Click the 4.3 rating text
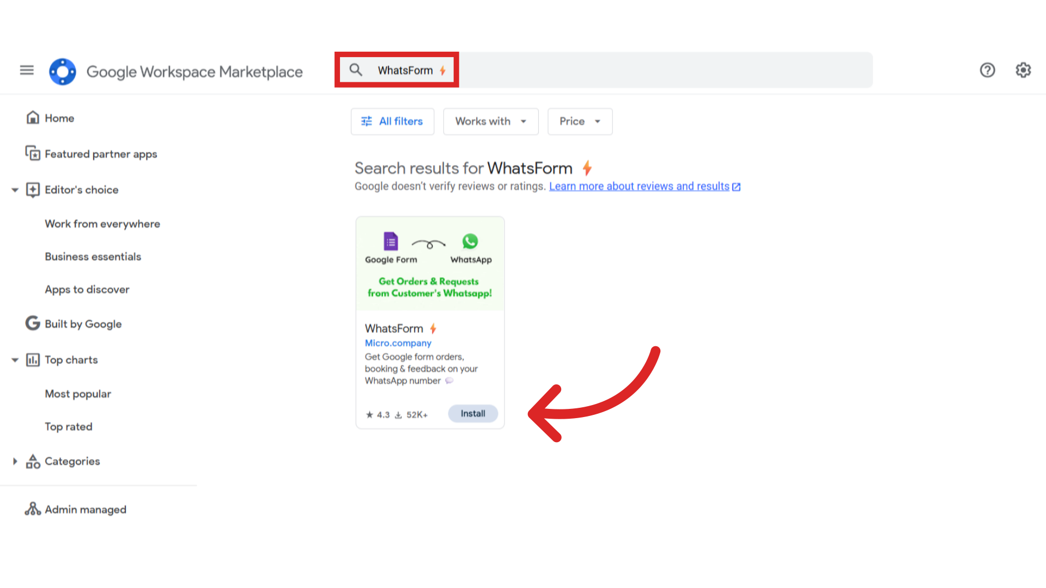Screen dimensions: 1046x588 click(384, 415)
